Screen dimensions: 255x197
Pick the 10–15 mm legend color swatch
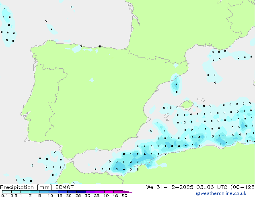pyautogui.click(x=53, y=192)
